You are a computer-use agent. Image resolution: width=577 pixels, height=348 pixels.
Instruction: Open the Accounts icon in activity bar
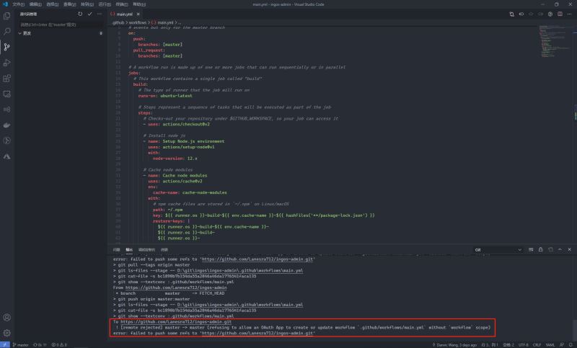click(7, 316)
